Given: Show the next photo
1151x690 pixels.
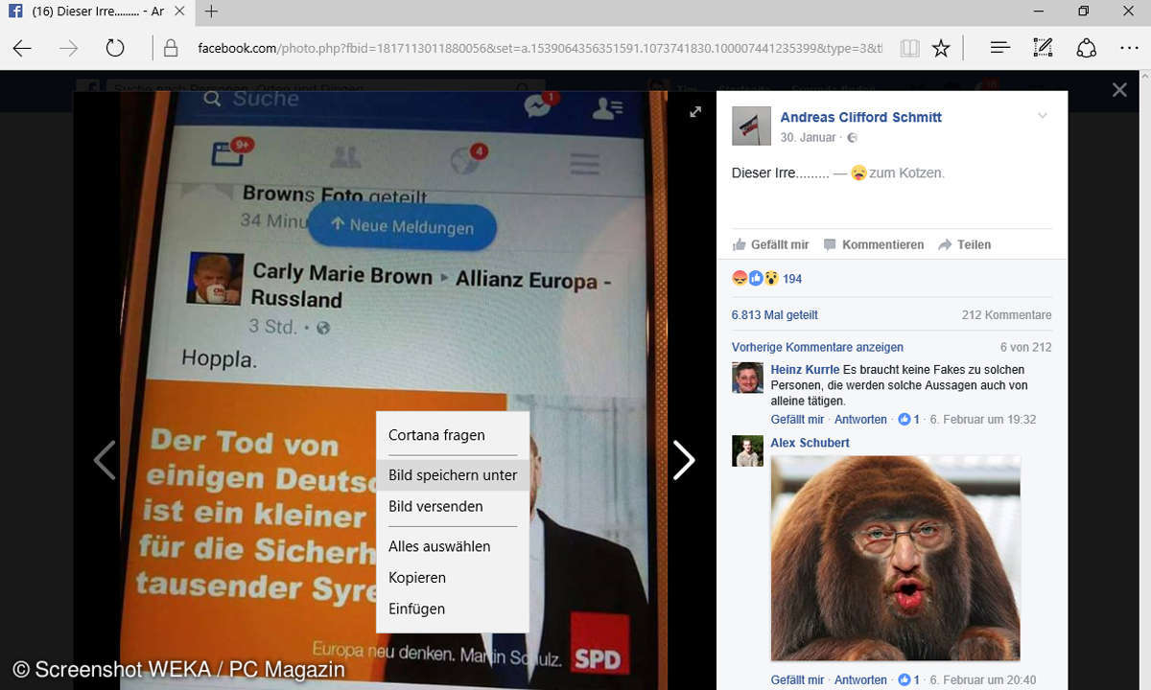Looking at the screenshot, I should [683, 460].
